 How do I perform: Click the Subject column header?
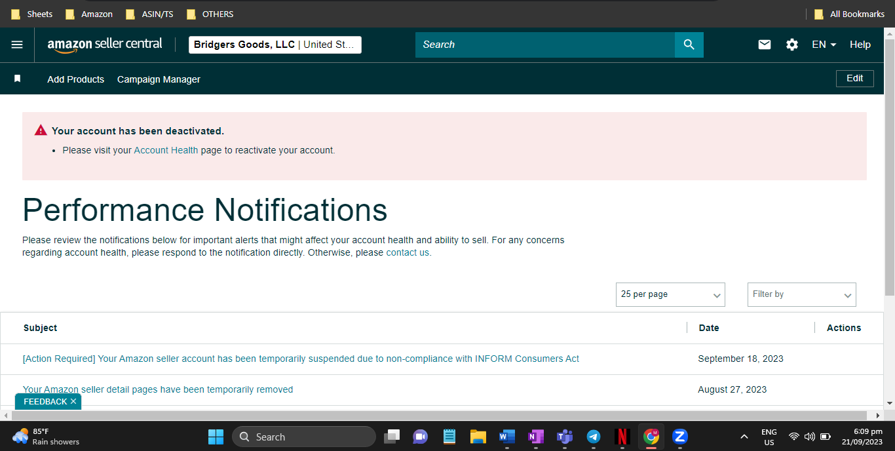click(x=40, y=328)
